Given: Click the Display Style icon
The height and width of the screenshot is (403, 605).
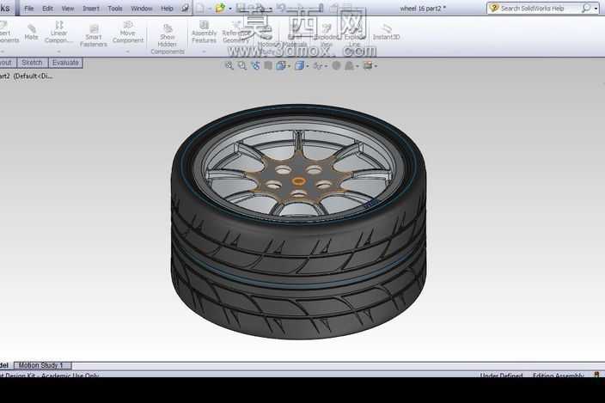Looking at the screenshot, I should [299, 66].
